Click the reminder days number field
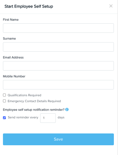The image size is (118, 155). 48,118
